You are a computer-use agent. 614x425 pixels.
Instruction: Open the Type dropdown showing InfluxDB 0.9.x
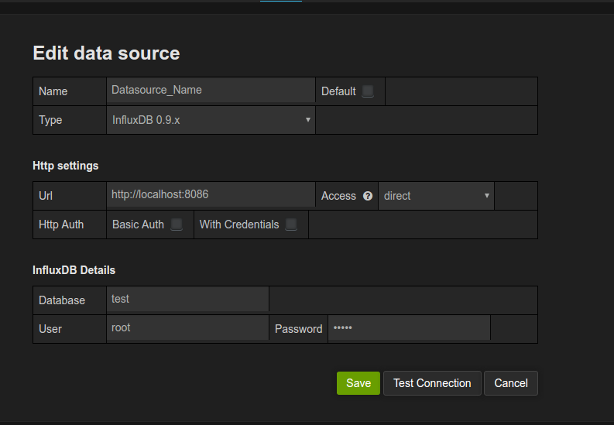tap(211, 120)
